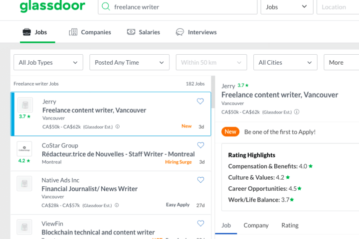This screenshot has height=239, width=359.
Task: Click the search magnifier icon
Action: click(x=106, y=6)
